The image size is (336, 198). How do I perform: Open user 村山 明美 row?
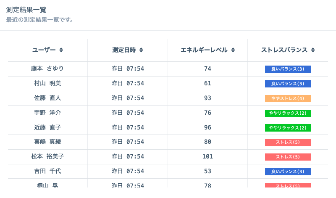tap(47, 83)
